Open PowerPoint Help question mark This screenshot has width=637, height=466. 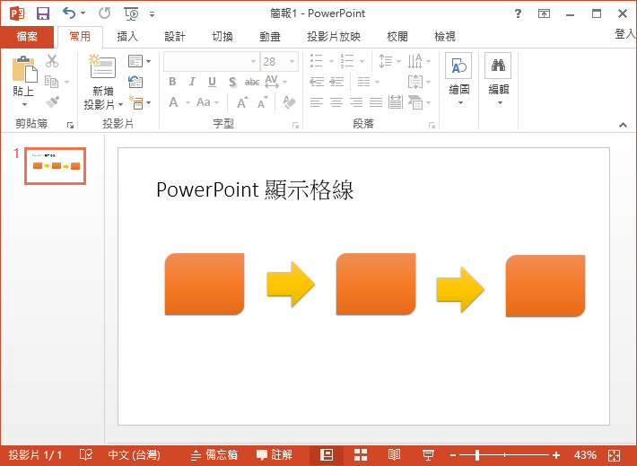(518, 13)
